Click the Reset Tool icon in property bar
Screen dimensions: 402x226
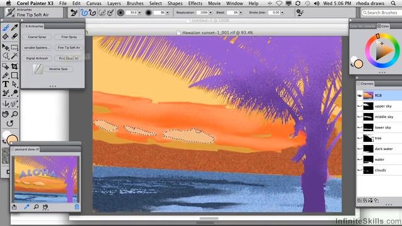(74, 13)
